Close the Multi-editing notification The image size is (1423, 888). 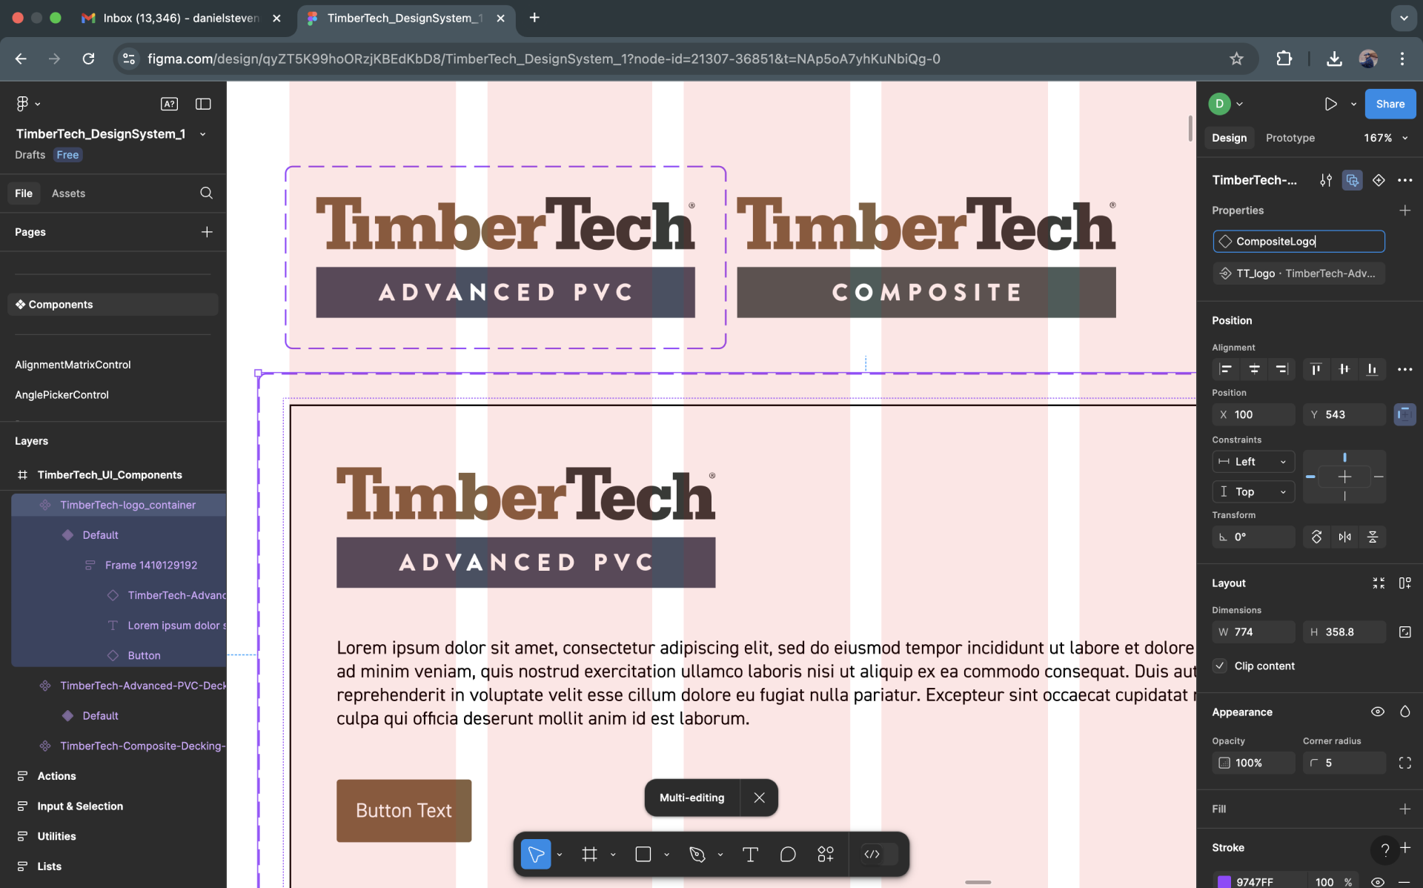coord(759,798)
